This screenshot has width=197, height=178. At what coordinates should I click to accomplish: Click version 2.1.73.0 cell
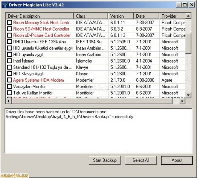pos(118,80)
